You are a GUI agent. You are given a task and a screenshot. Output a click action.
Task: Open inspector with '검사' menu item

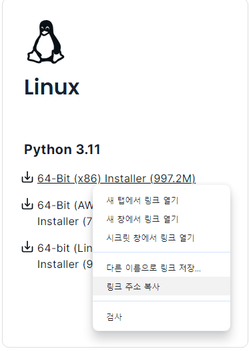pyautogui.click(x=162, y=317)
